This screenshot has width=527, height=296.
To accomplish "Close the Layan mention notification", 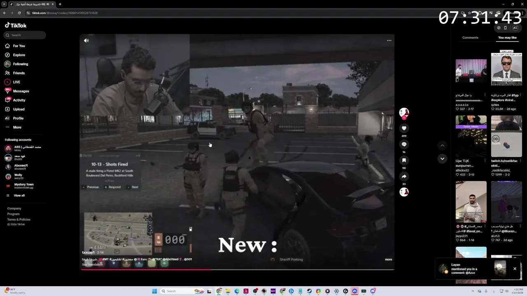I will pos(515,268).
